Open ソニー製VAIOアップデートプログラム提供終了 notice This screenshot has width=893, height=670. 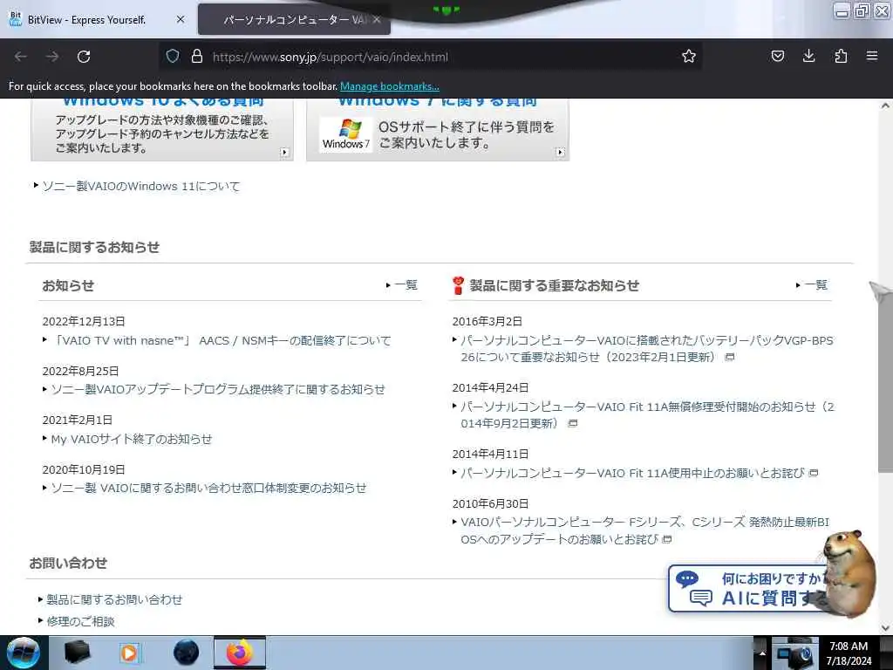(217, 390)
